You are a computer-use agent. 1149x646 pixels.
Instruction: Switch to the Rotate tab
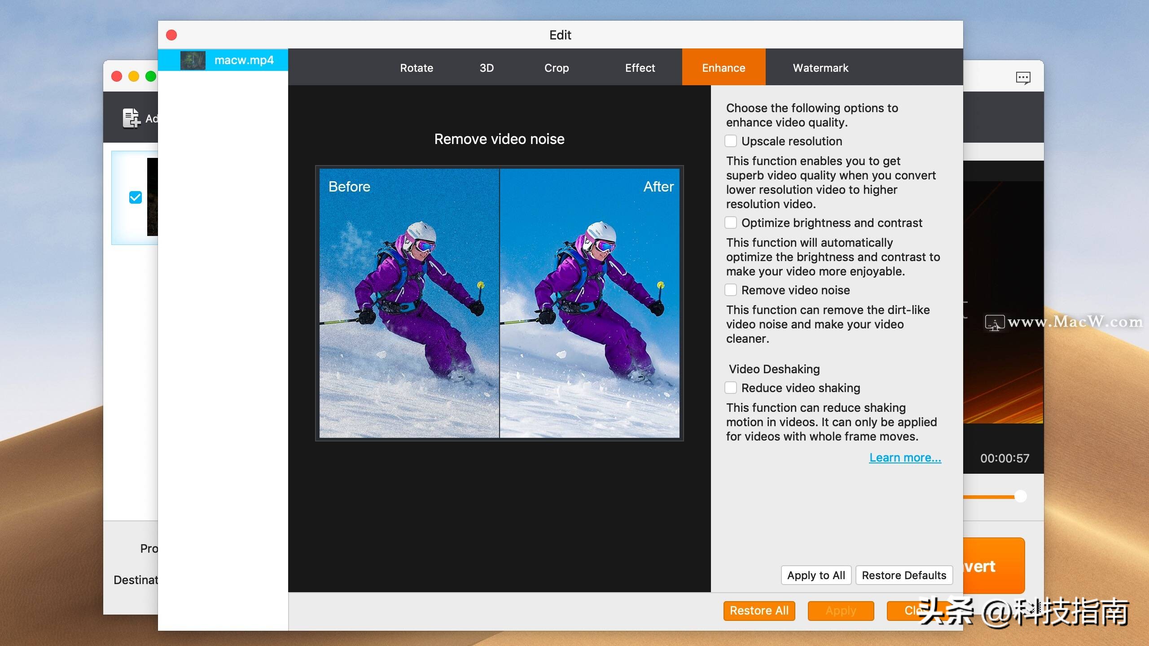tap(417, 68)
